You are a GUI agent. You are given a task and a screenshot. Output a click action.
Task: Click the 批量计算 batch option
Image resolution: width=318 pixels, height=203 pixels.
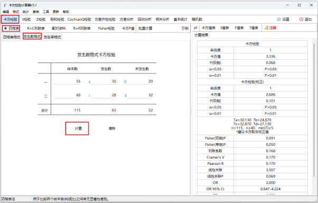coord(145,28)
